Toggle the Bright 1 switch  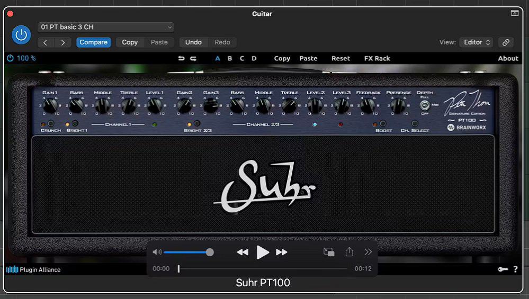click(x=75, y=123)
